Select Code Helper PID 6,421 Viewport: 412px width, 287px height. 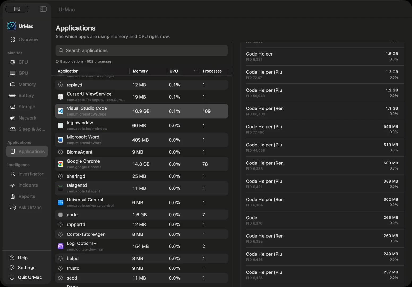322,184
